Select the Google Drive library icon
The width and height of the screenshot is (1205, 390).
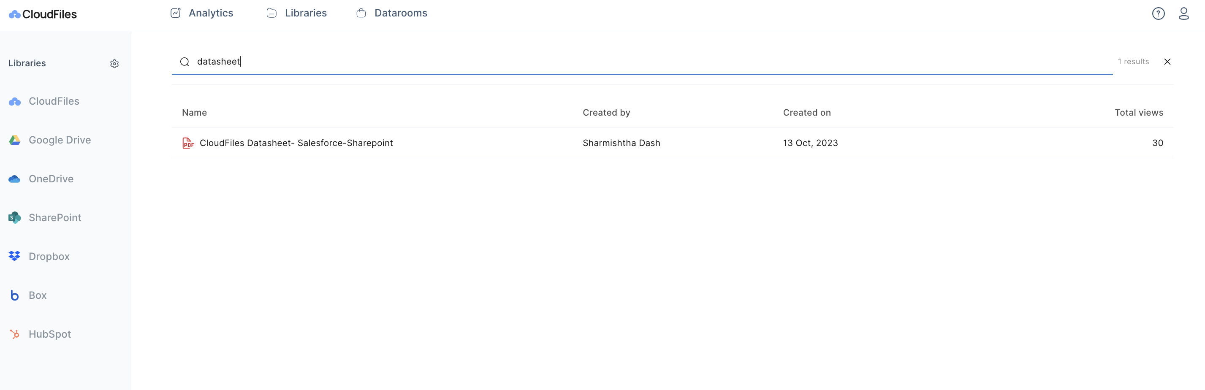tap(14, 140)
